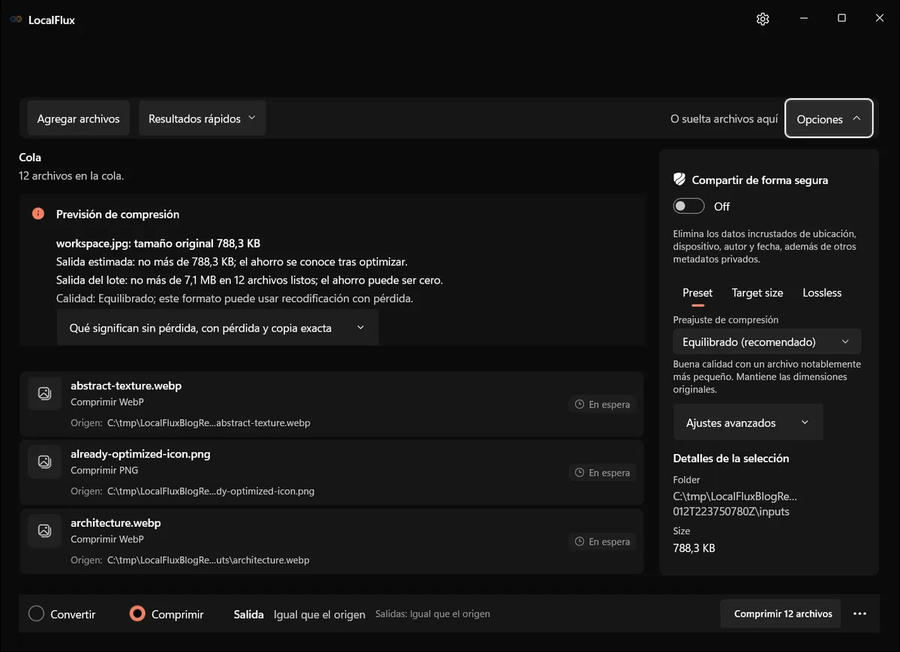Click the image icon for already-optimized-icon.png
Viewport: 900px width, 652px height.
44,461
